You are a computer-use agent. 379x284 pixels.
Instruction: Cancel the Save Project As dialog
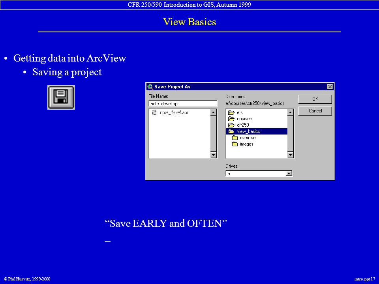click(x=315, y=111)
